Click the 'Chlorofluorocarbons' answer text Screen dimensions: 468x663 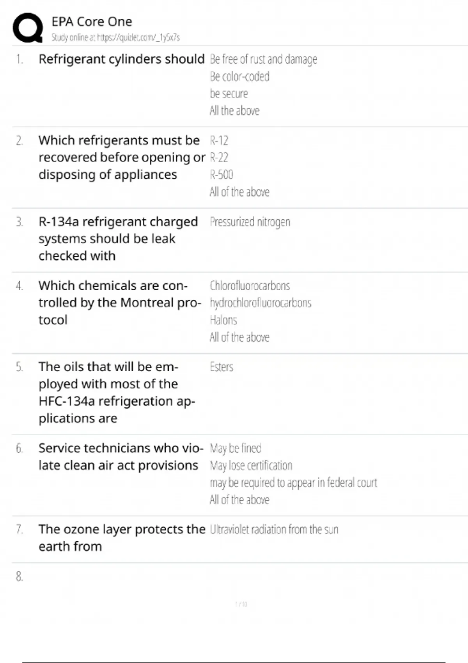click(x=250, y=285)
